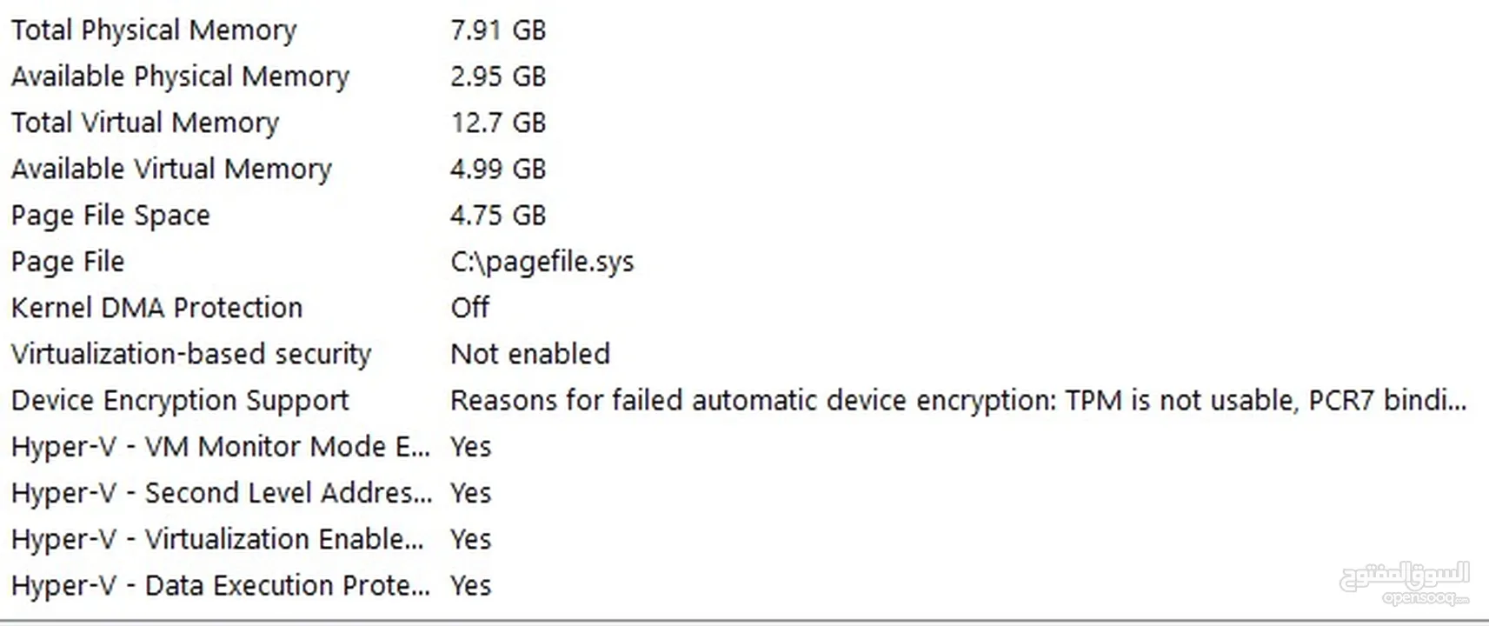Viewport: 1489px width, 626px height.
Task: Select the Available Virtual Memory row
Action: (x=744, y=169)
